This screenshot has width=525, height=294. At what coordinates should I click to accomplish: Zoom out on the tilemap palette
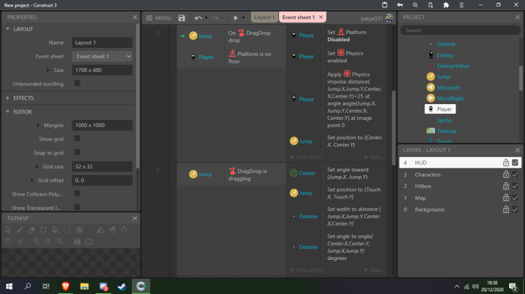pyautogui.click(x=48, y=242)
